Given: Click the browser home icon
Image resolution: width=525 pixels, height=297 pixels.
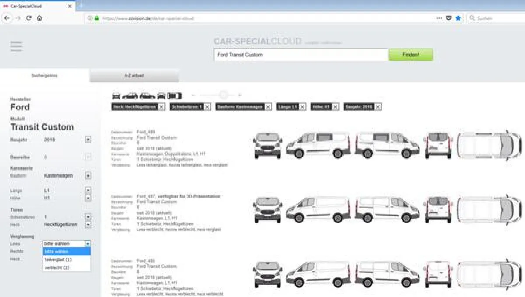Looking at the screenshot, I should point(39,18).
